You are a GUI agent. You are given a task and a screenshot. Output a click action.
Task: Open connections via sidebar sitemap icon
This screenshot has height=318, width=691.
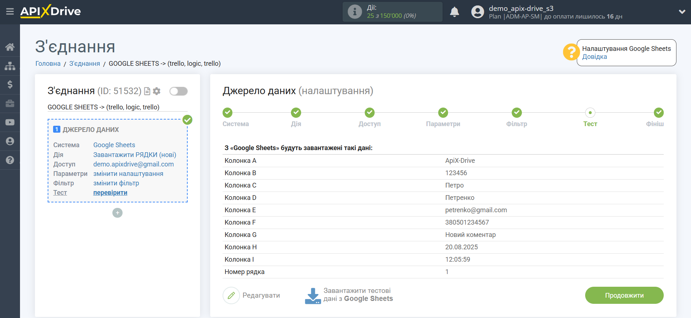click(10, 66)
